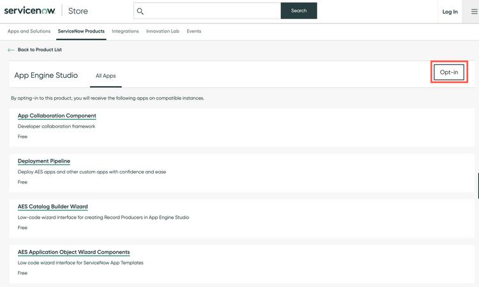Select the All Apps tab
Image resolution: width=479 pixels, height=287 pixels.
[x=105, y=76]
